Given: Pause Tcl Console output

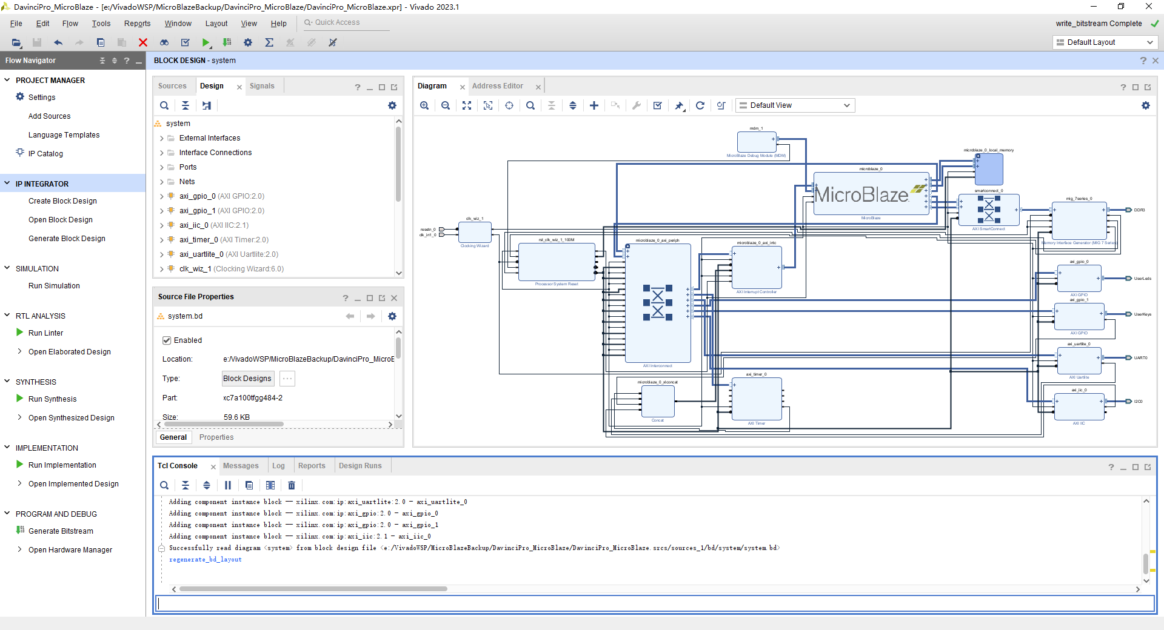Looking at the screenshot, I should coord(228,485).
